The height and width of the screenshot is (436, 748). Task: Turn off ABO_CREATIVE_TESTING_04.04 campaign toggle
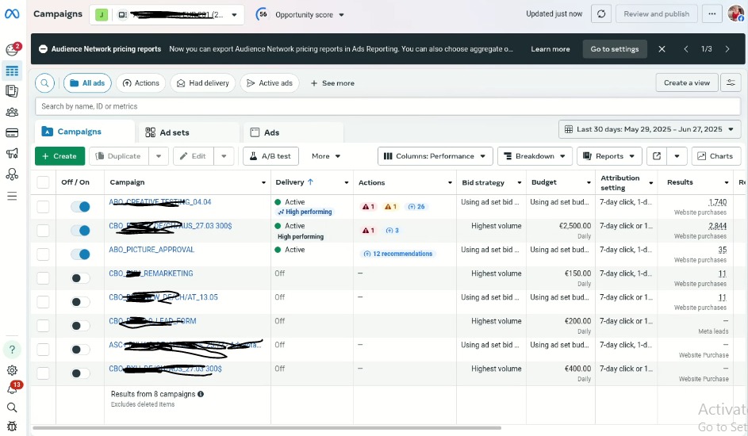pos(80,207)
